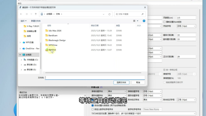Click the 此电脑 monitor icon in sidebar
The width and height of the screenshot is (206, 116).
coord(24,55)
